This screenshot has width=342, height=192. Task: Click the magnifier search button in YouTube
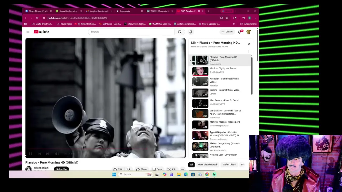[180, 32]
